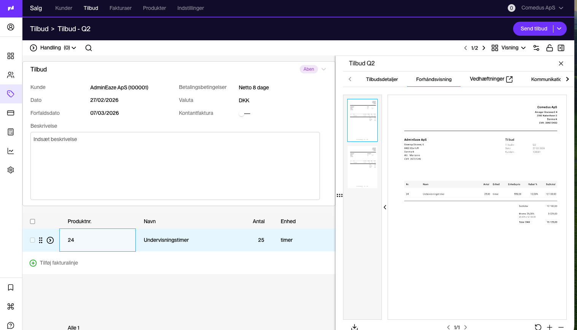Expand row 24 details arrow
The height and width of the screenshot is (330, 577).
point(50,240)
